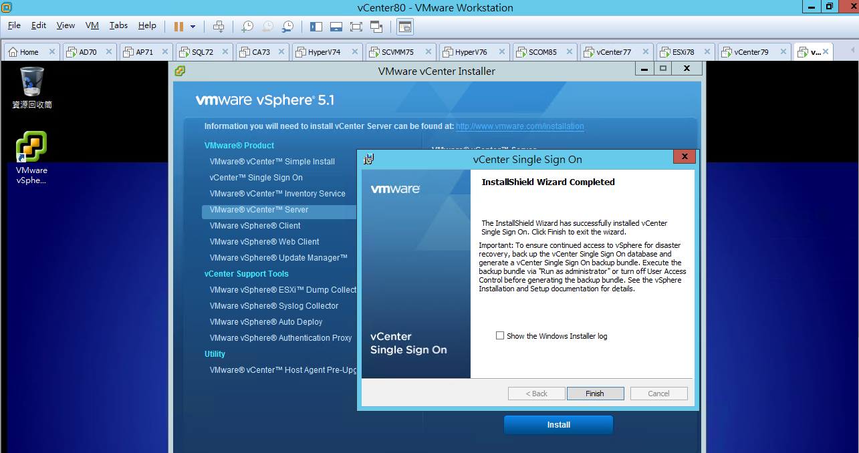859x453 pixels.
Task: Switch to the ESXi78 tab
Action: point(686,52)
